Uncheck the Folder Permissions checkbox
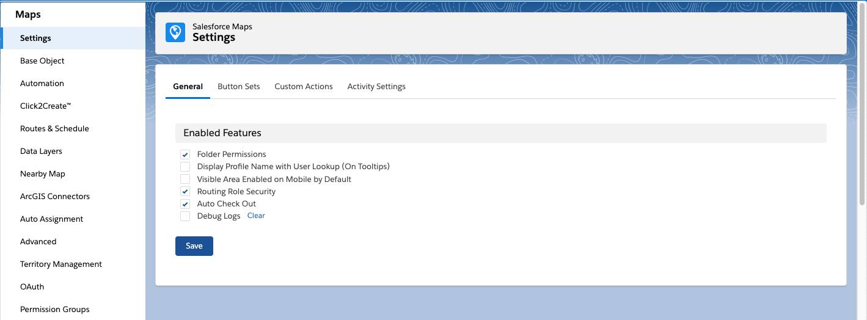 tap(185, 155)
